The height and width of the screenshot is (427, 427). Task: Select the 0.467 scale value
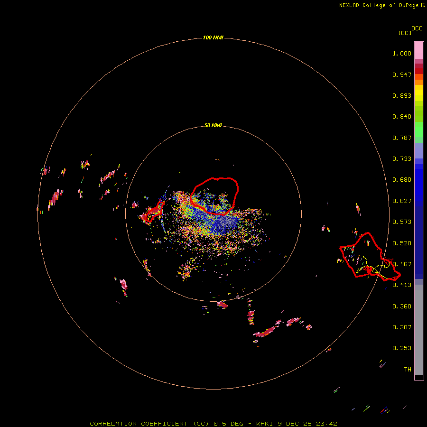(x=402, y=264)
